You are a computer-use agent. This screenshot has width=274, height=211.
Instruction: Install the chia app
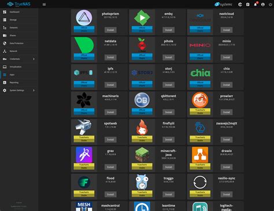(x=227, y=85)
